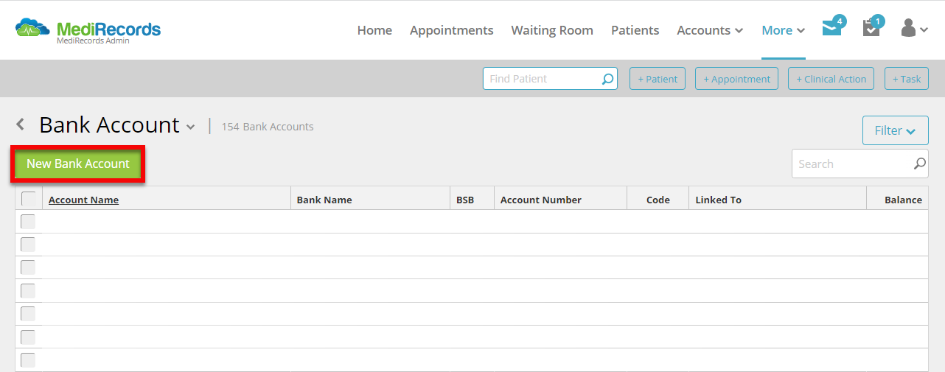
Task: Open the user profile icon menu
Action: [914, 29]
